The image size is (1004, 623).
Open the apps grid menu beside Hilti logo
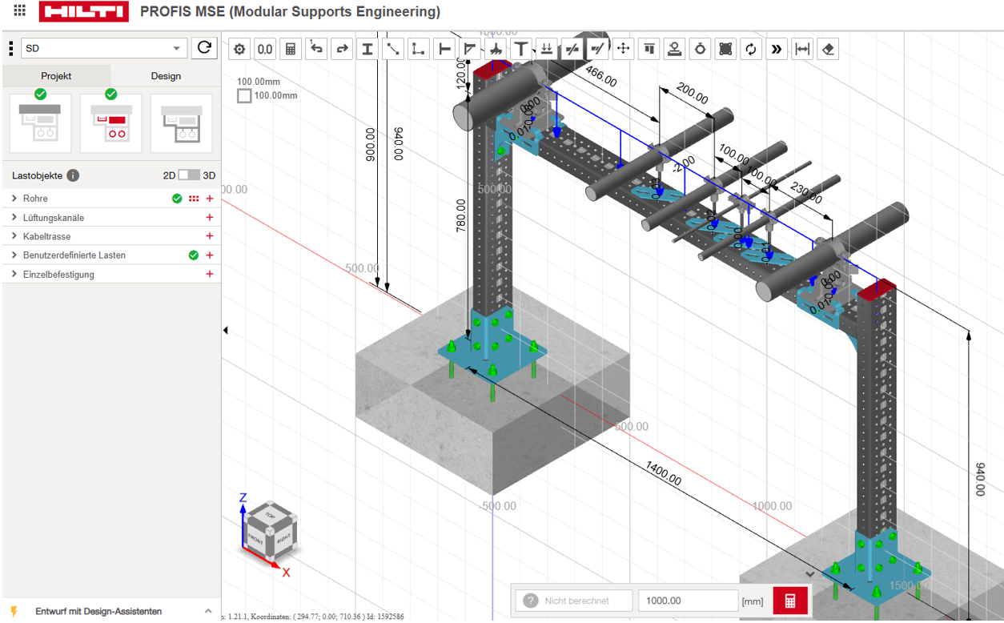(x=20, y=11)
